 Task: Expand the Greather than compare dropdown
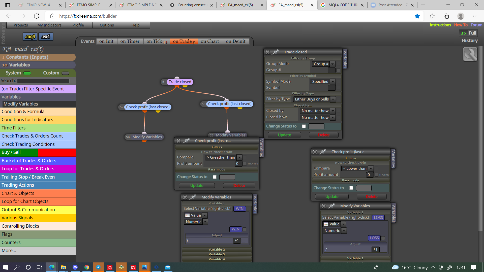point(224,157)
